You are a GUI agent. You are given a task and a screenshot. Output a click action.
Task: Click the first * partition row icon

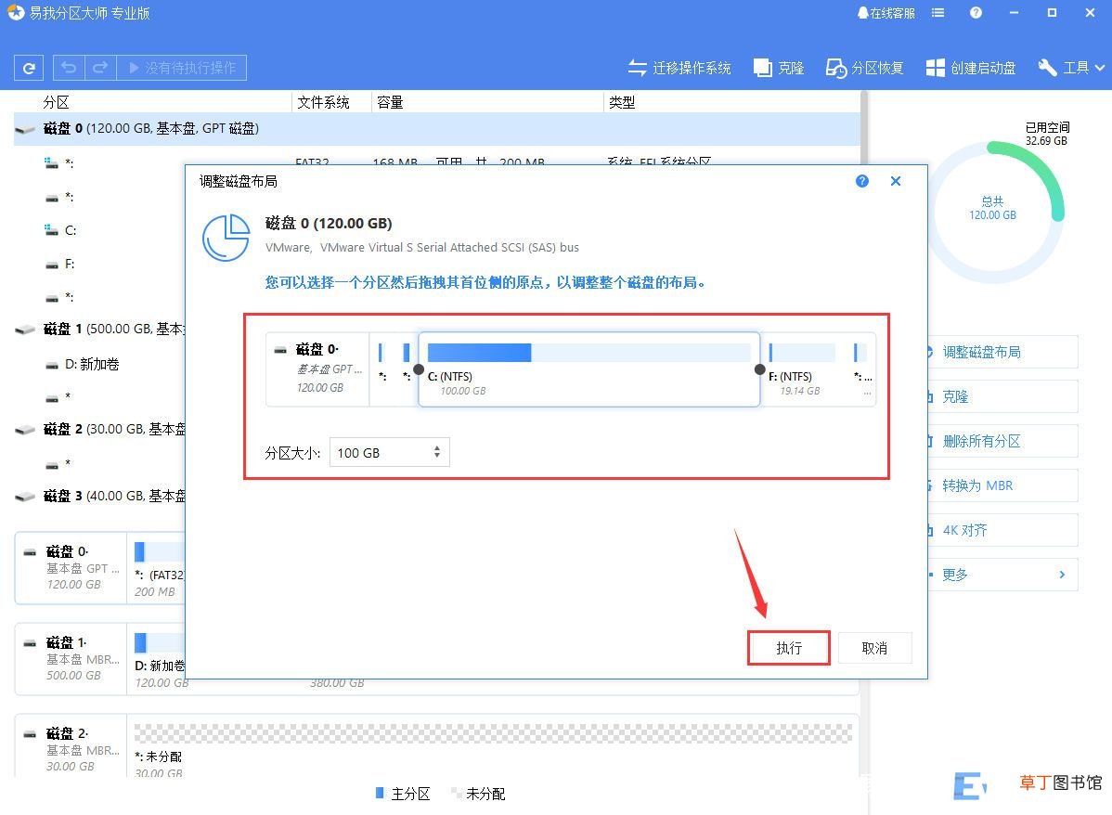(51, 163)
